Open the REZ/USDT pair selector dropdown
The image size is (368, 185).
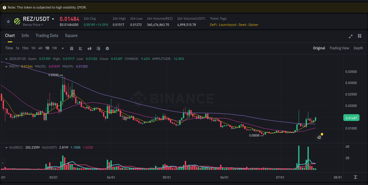coord(53,18)
